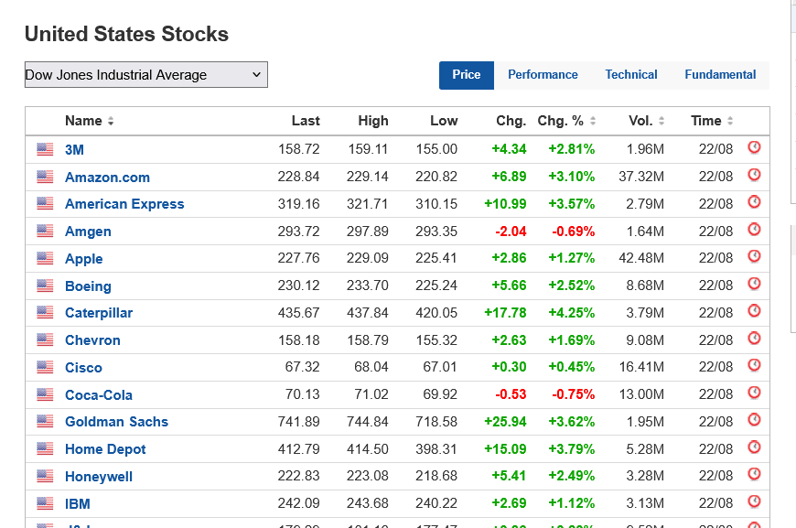Click the clock icon in the IBM row
This screenshot has width=796, height=528.
754,501
